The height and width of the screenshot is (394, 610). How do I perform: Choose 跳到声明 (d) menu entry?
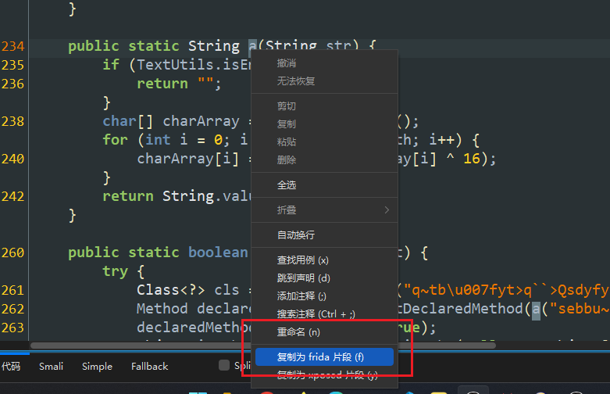pos(304,278)
